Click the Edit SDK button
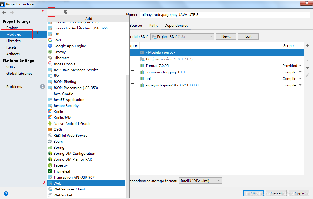Screen dimensions: 313x199 point(248,36)
